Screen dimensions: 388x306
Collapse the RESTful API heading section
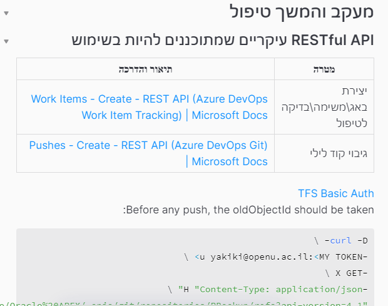tap(6, 42)
